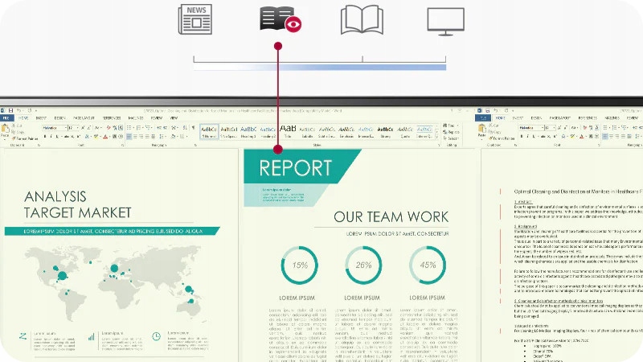Click Clear Formatting eraser icon, left window
Image resolution: width=643 pixels, height=362 pixels.
[x=109, y=128]
